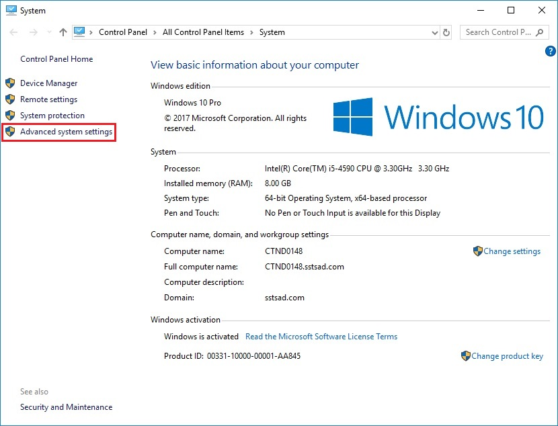Open Security and Maintenance link

point(66,407)
